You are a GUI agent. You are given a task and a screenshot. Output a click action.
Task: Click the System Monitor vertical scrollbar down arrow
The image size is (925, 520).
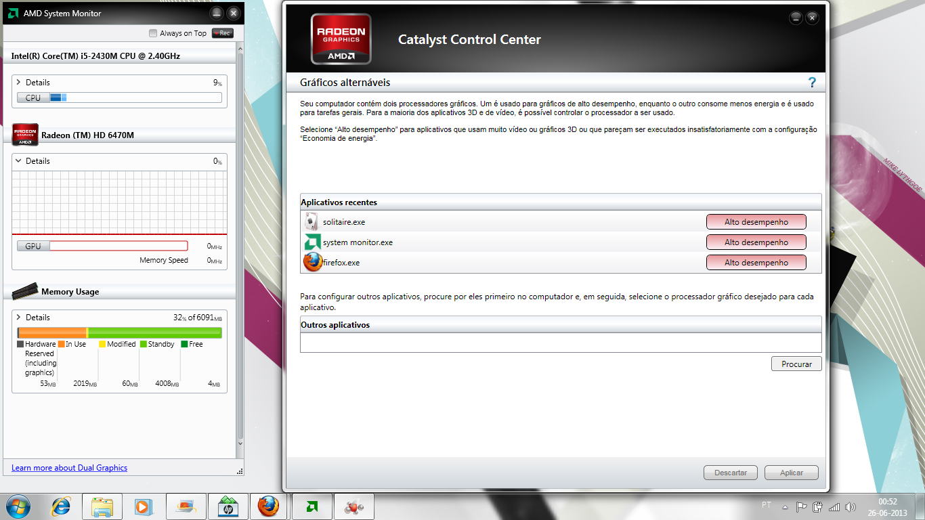(239, 443)
